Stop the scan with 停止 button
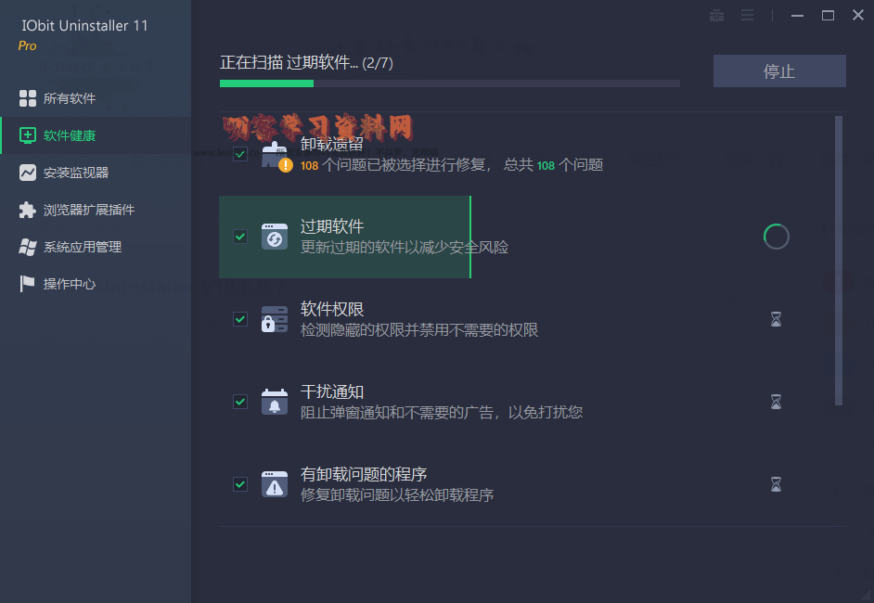The height and width of the screenshot is (603, 874). point(779,71)
